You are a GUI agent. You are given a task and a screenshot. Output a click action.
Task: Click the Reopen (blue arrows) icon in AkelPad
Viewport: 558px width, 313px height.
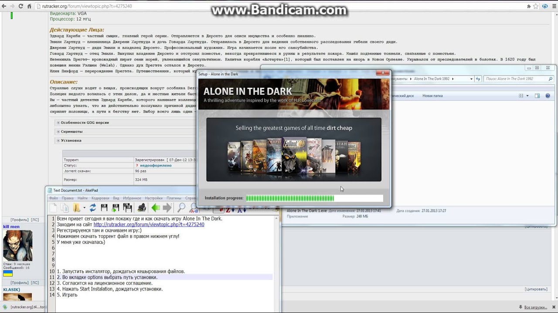pos(93,208)
